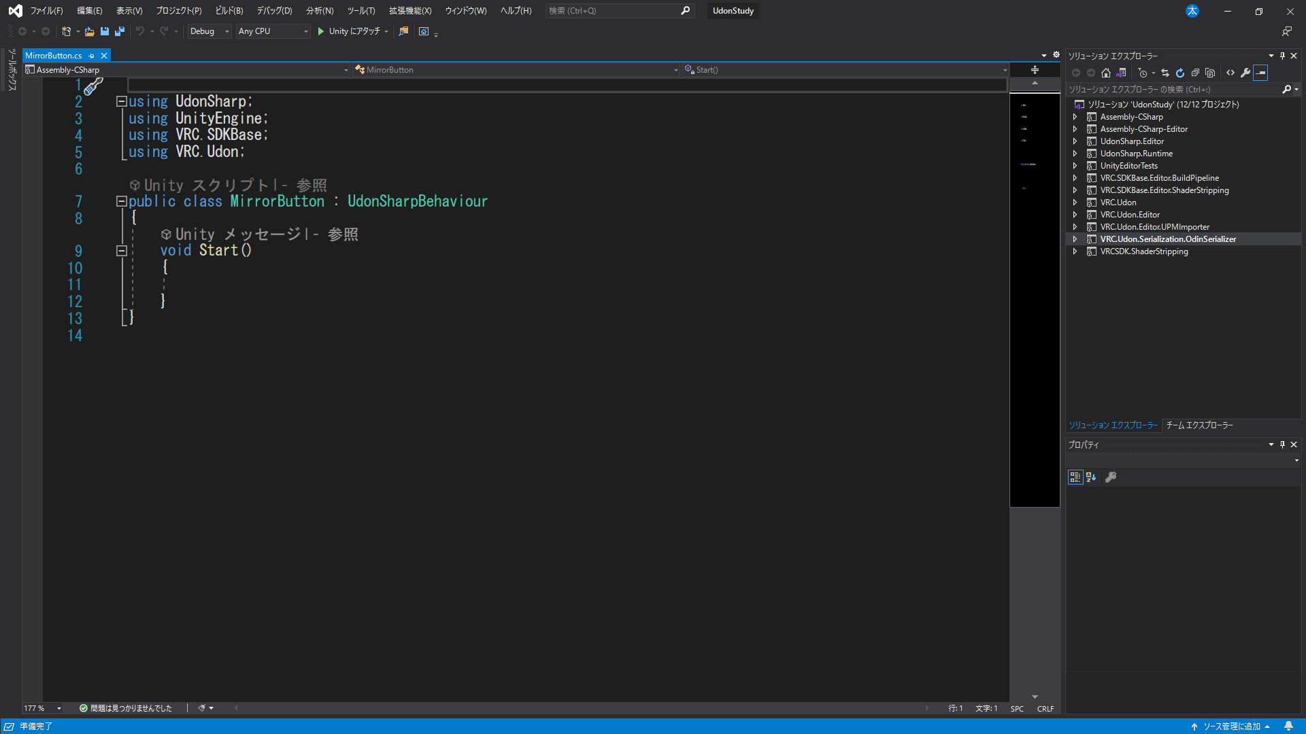Toggle the preview selected items button
This screenshot has width=1306, height=734.
click(1260, 73)
